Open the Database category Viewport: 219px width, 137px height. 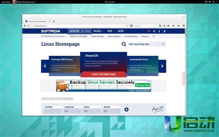click(x=145, y=36)
